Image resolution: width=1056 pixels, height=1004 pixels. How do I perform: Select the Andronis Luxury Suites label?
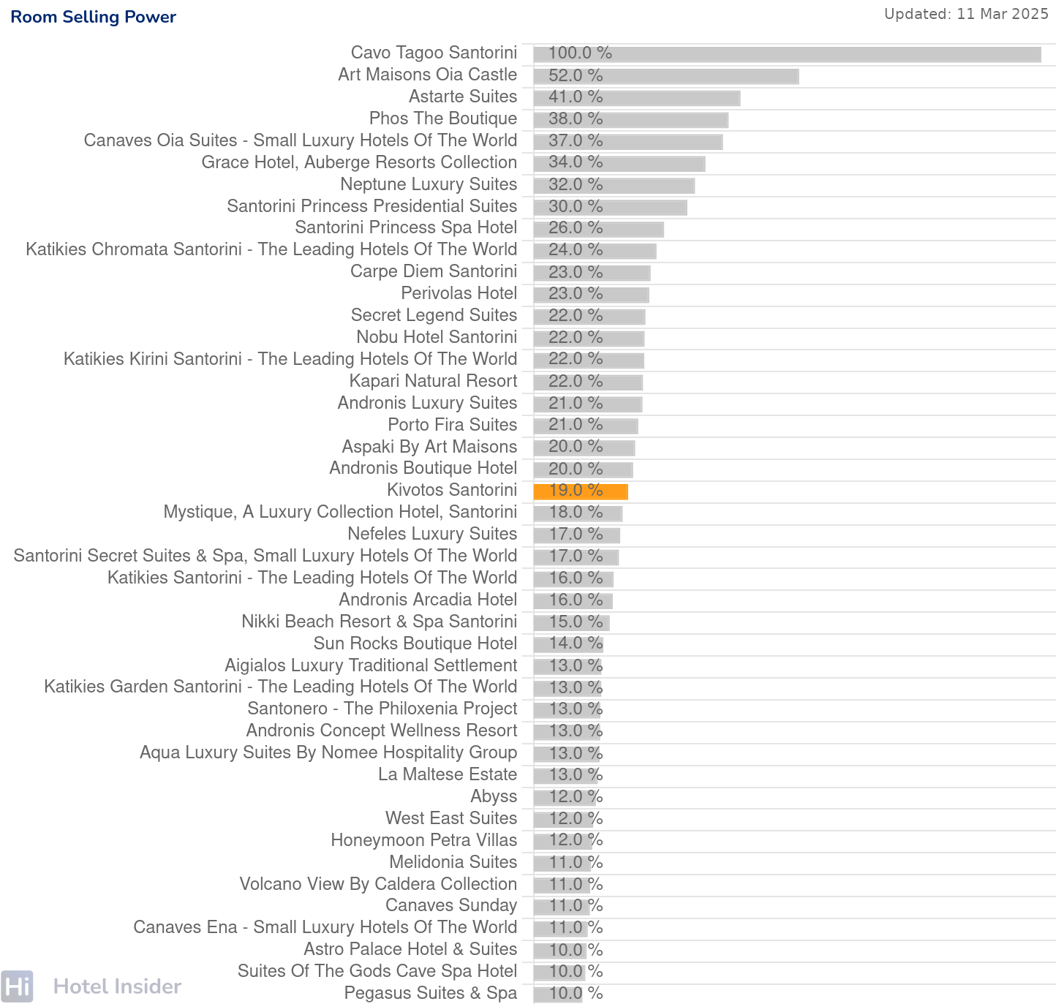click(x=427, y=403)
